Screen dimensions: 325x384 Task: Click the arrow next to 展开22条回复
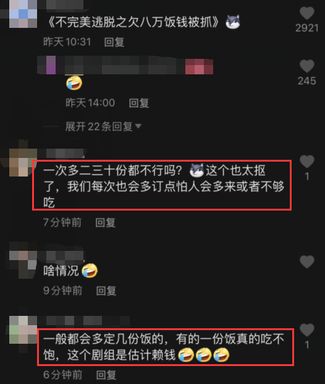[138, 126]
